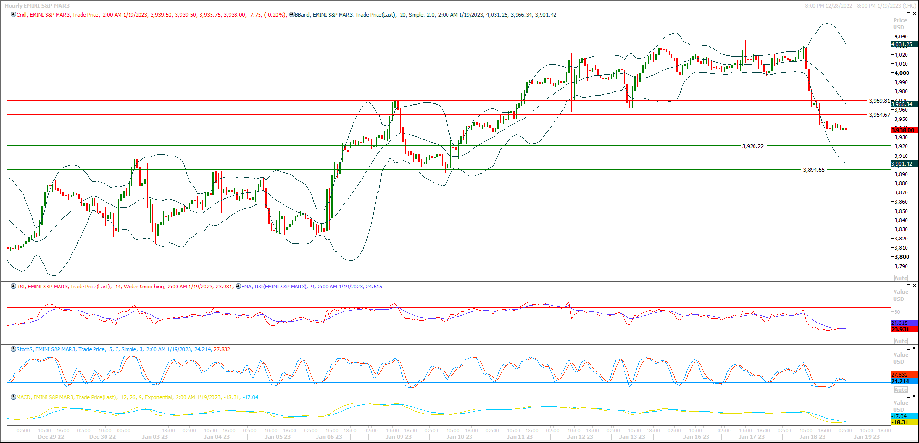Select the 3,920.22 support line label
The height and width of the screenshot is (443, 919).
(x=753, y=146)
